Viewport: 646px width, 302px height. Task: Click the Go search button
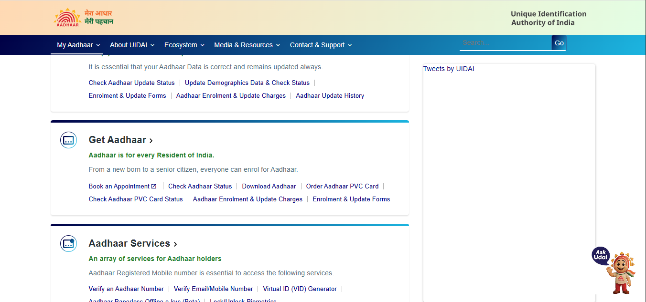click(559, 43)
